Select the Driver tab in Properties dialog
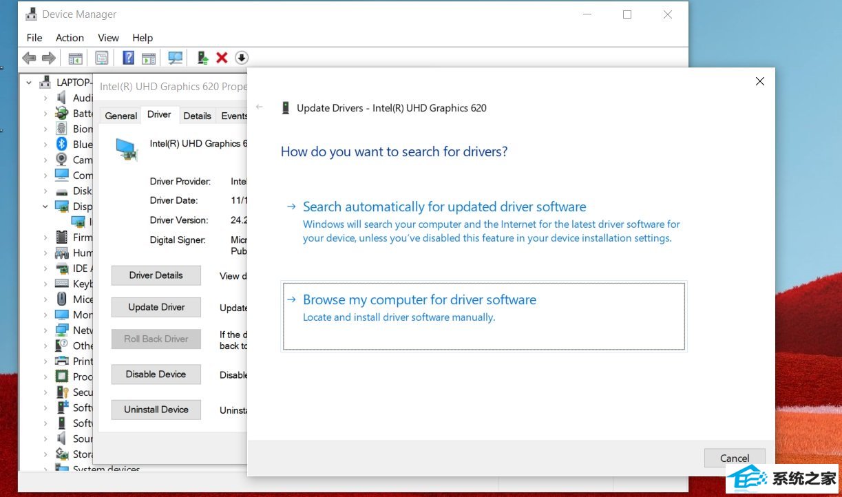Screen dimensions: 842x497 point(160,114)
